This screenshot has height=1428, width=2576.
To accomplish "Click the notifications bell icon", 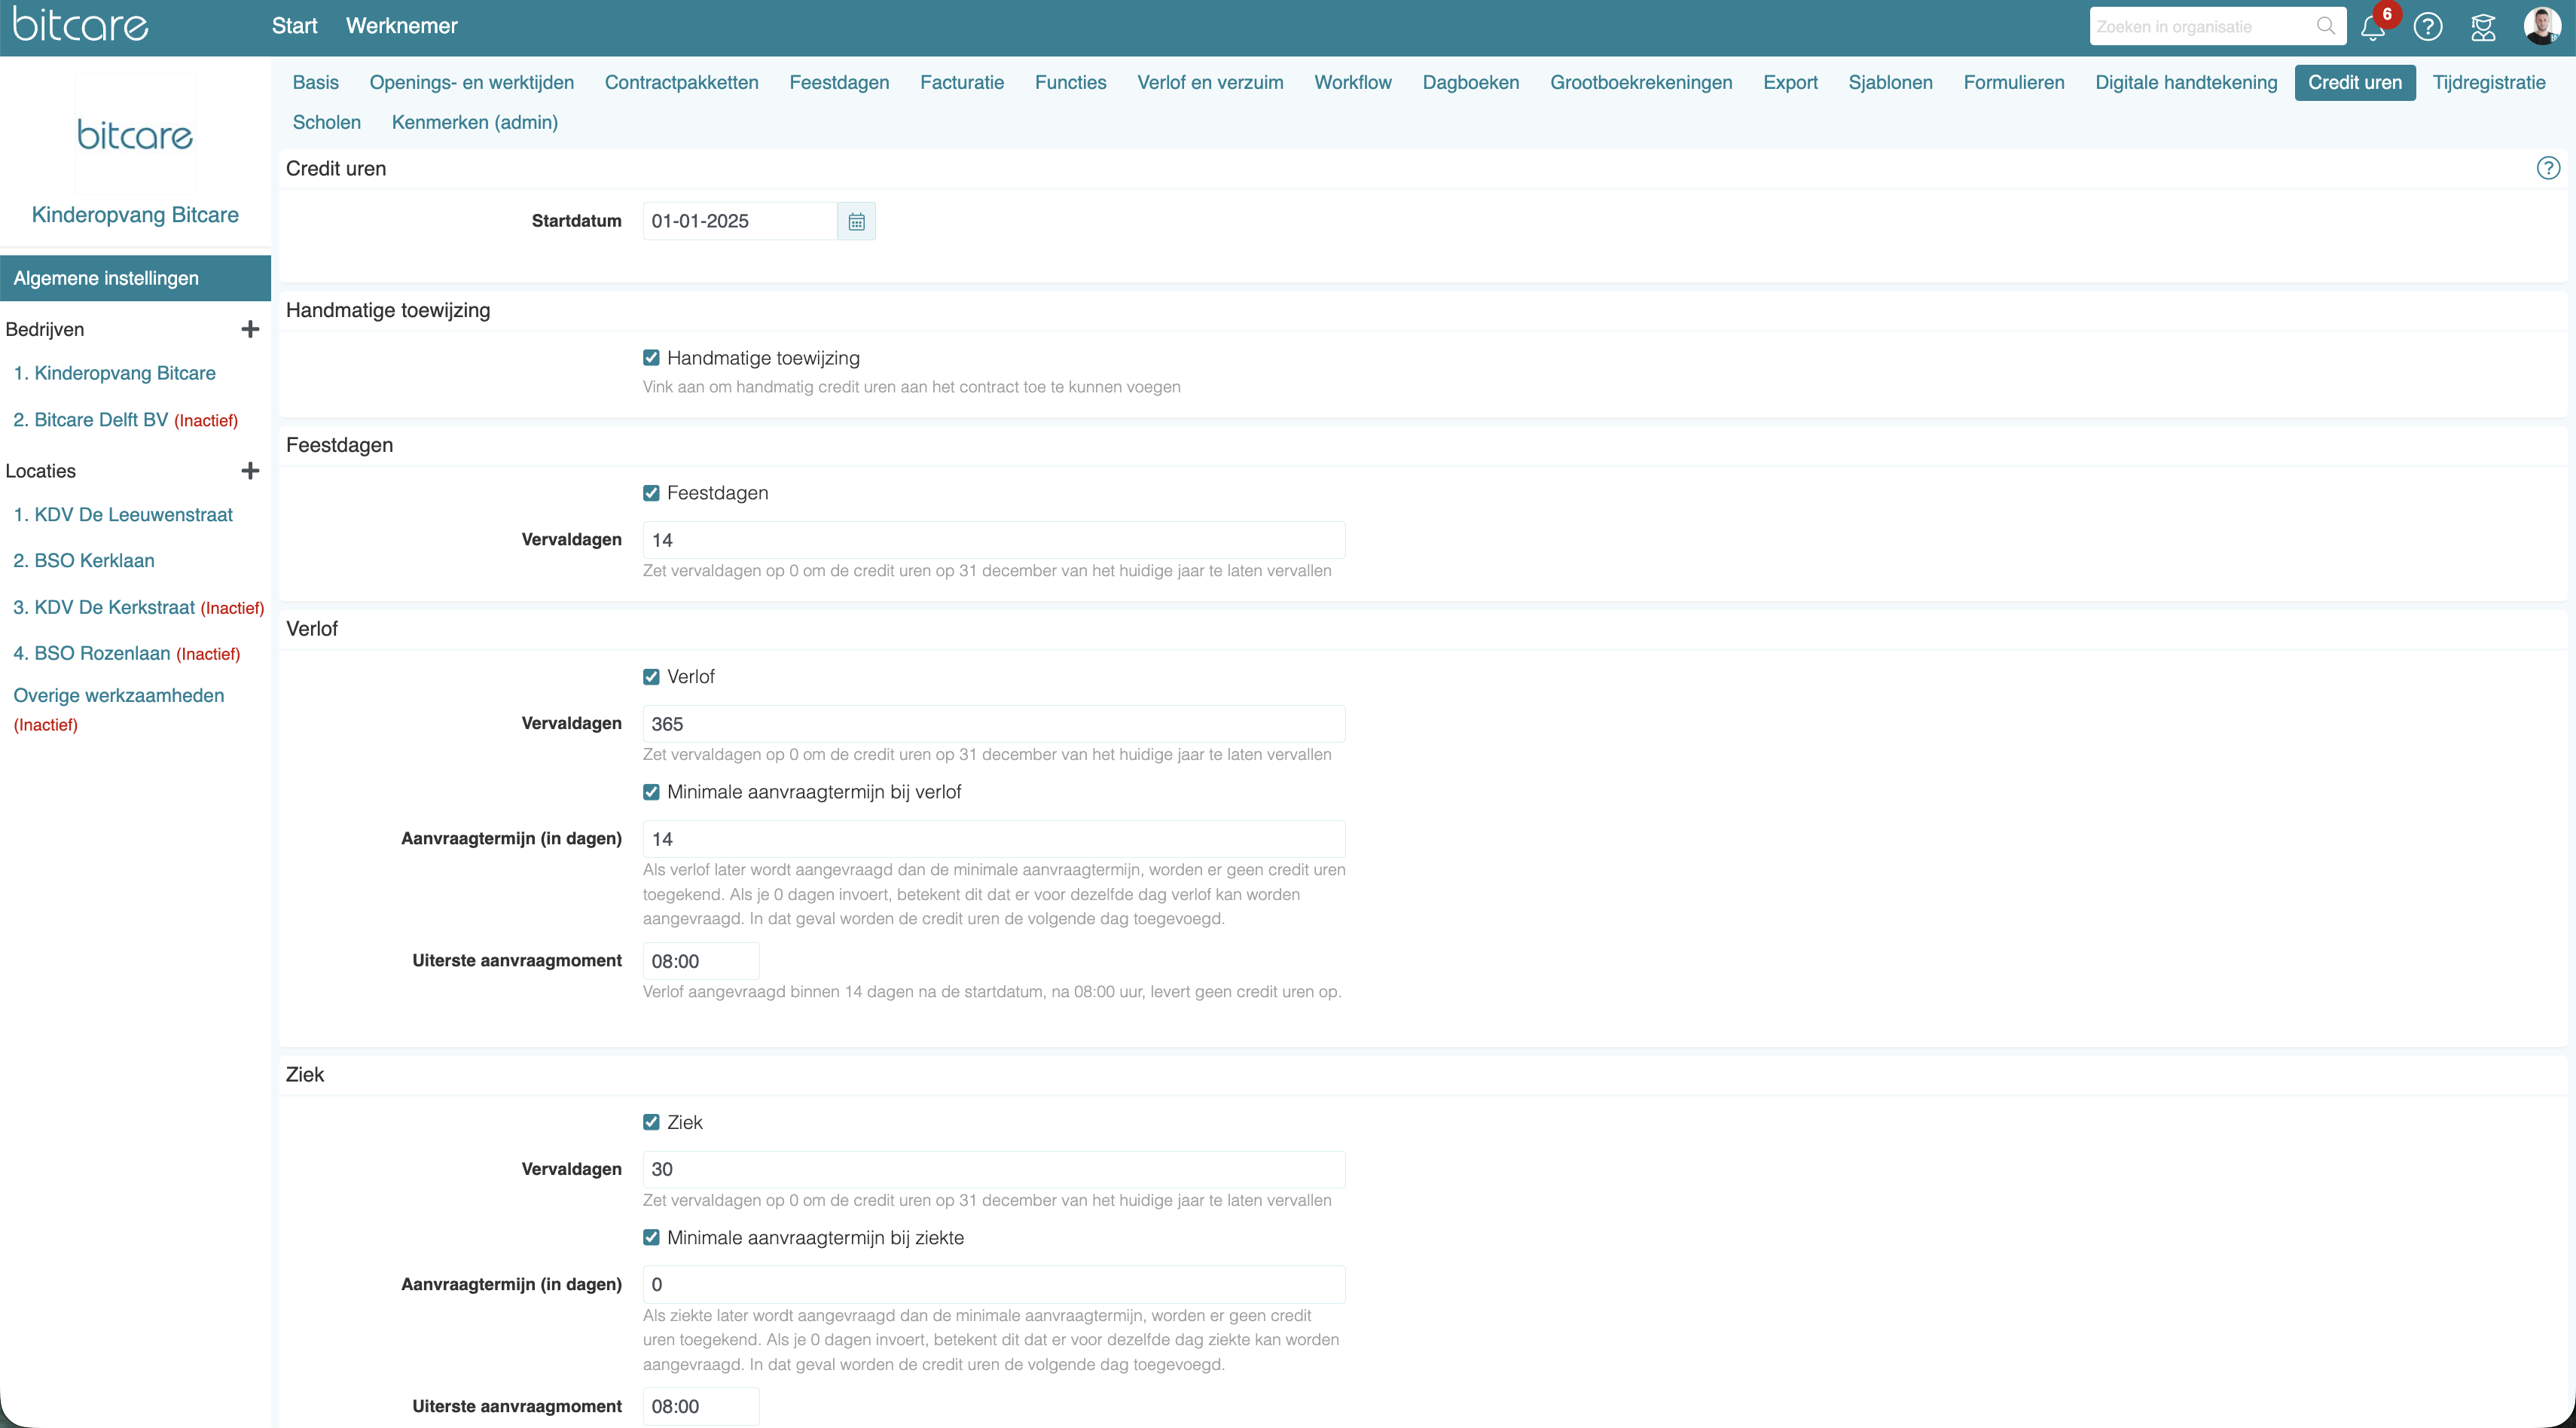I will click(2372, 27).
